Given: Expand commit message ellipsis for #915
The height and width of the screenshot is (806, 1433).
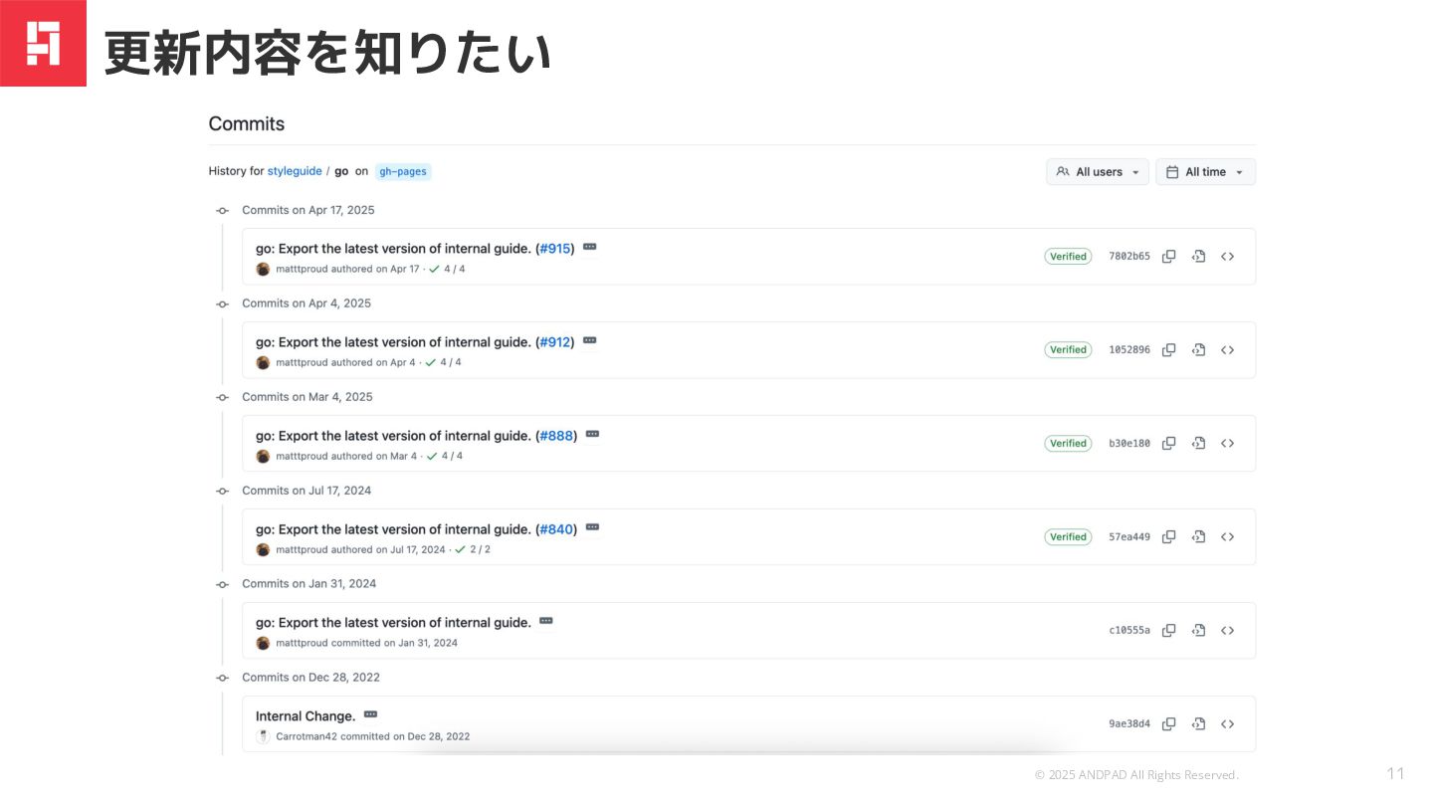Looking at the screenshot, I should click(590, 247).
